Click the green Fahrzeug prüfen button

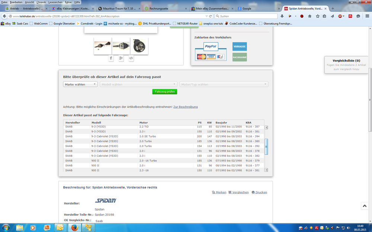click(x=165, y=92)
